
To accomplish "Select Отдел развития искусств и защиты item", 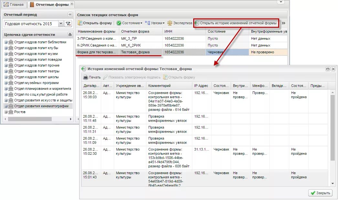I will 43,100.
